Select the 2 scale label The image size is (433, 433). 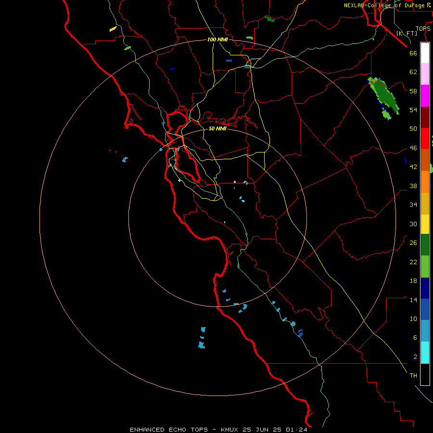[x=415, y=357]
